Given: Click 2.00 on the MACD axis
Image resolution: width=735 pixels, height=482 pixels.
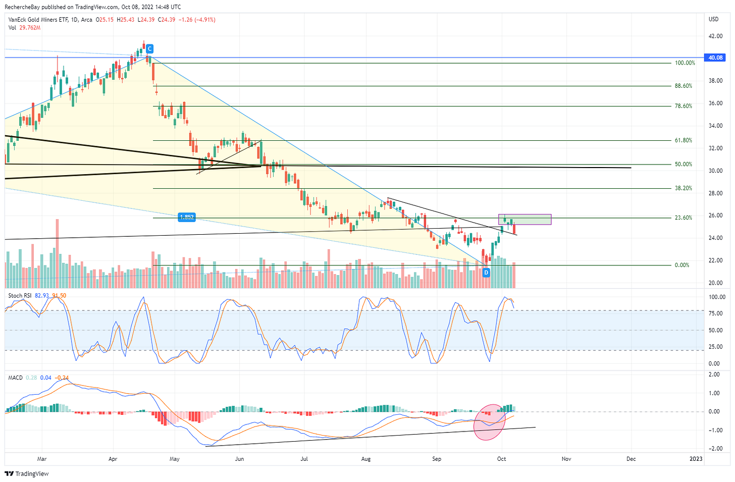Looking at the screenshot, I should tap(714, 374).
